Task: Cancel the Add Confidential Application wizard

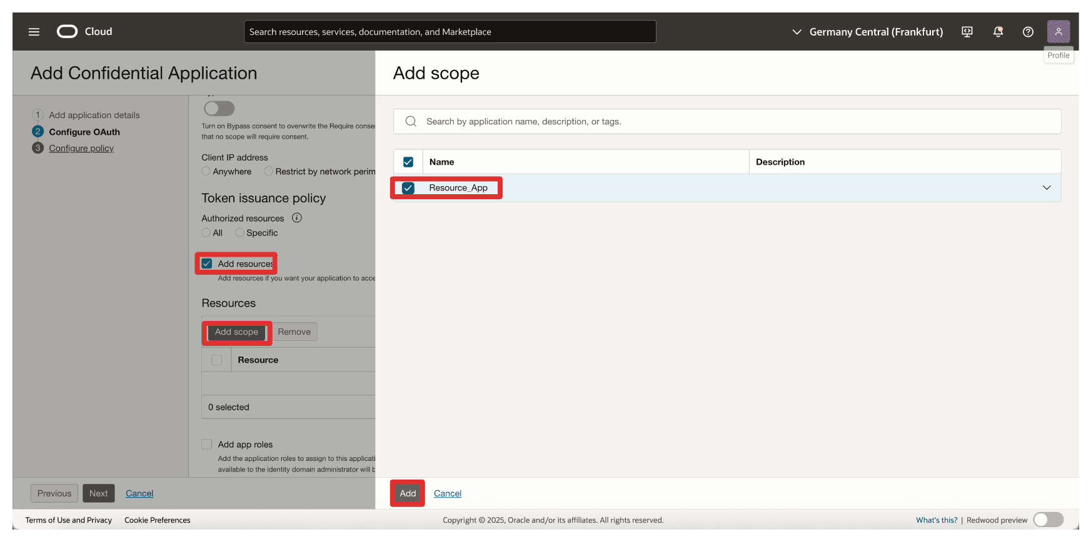Action: pos(139,493)
